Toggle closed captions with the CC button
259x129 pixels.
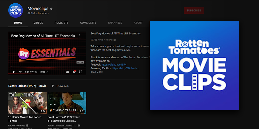point(67,72)
